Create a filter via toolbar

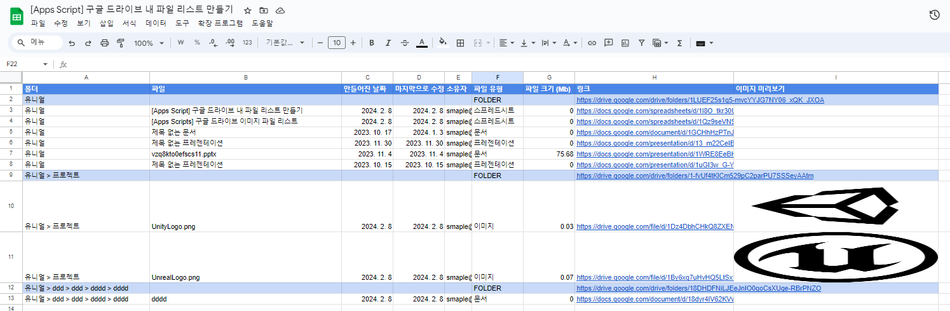click(x=641, y=43)
